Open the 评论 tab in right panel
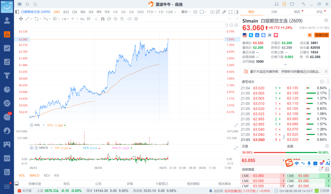This screenshot has height=194, width=331. [x=320, y=12]
